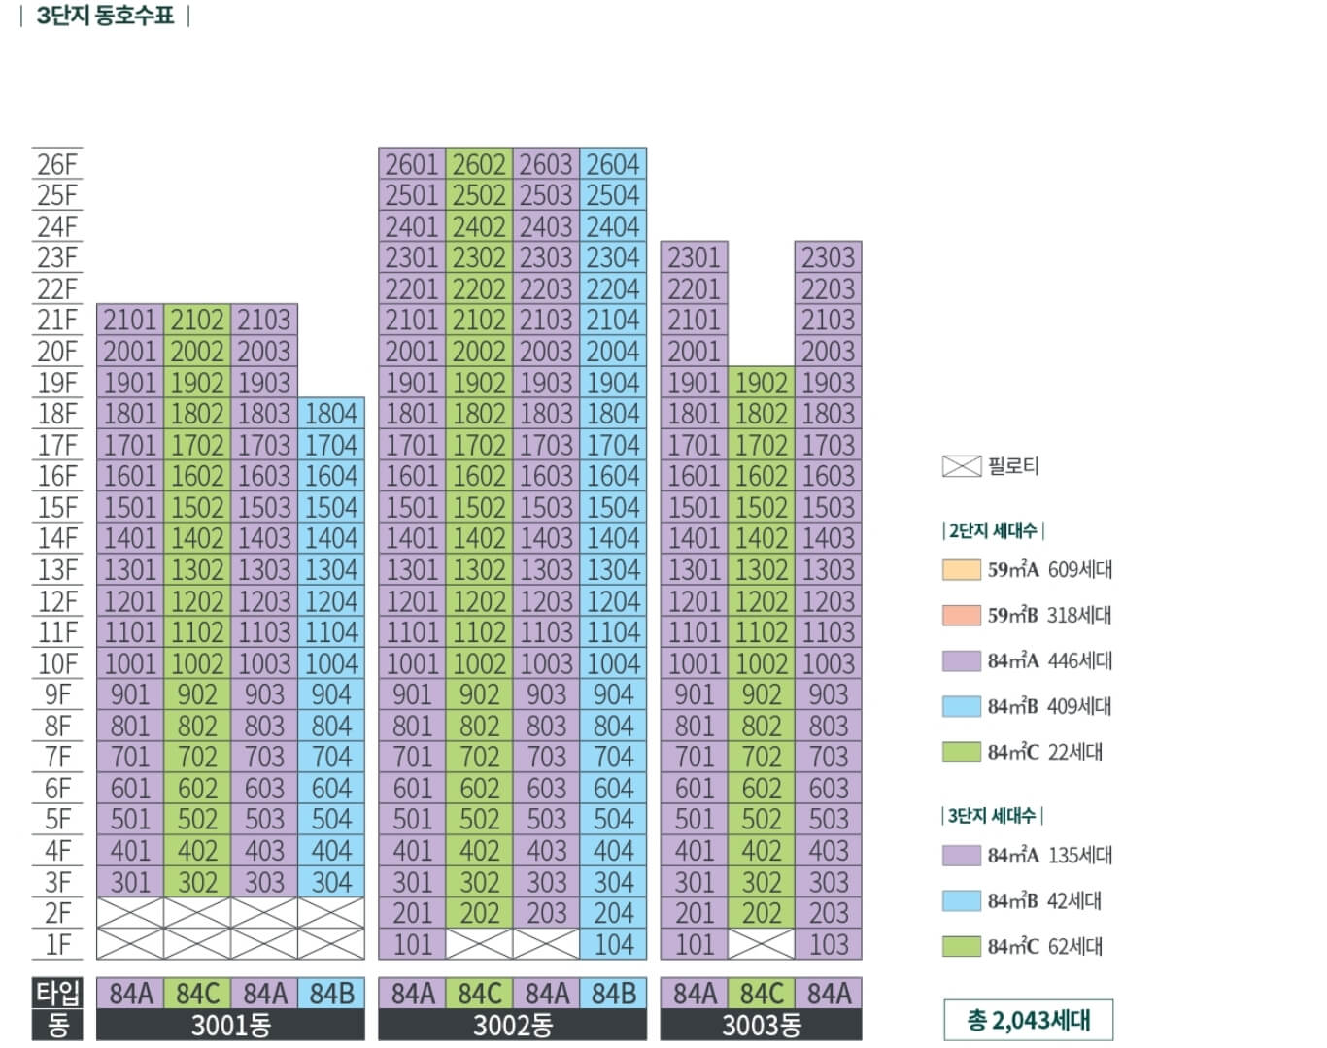The height and width of the screenshot is (1048, 1327).
Task: Click the purple swatch beside 446세대
Action: click(961, 661)
